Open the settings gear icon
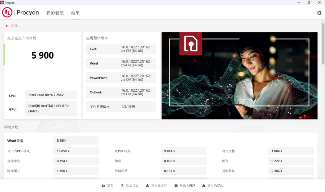325x192 pixels. coord(319,13)
